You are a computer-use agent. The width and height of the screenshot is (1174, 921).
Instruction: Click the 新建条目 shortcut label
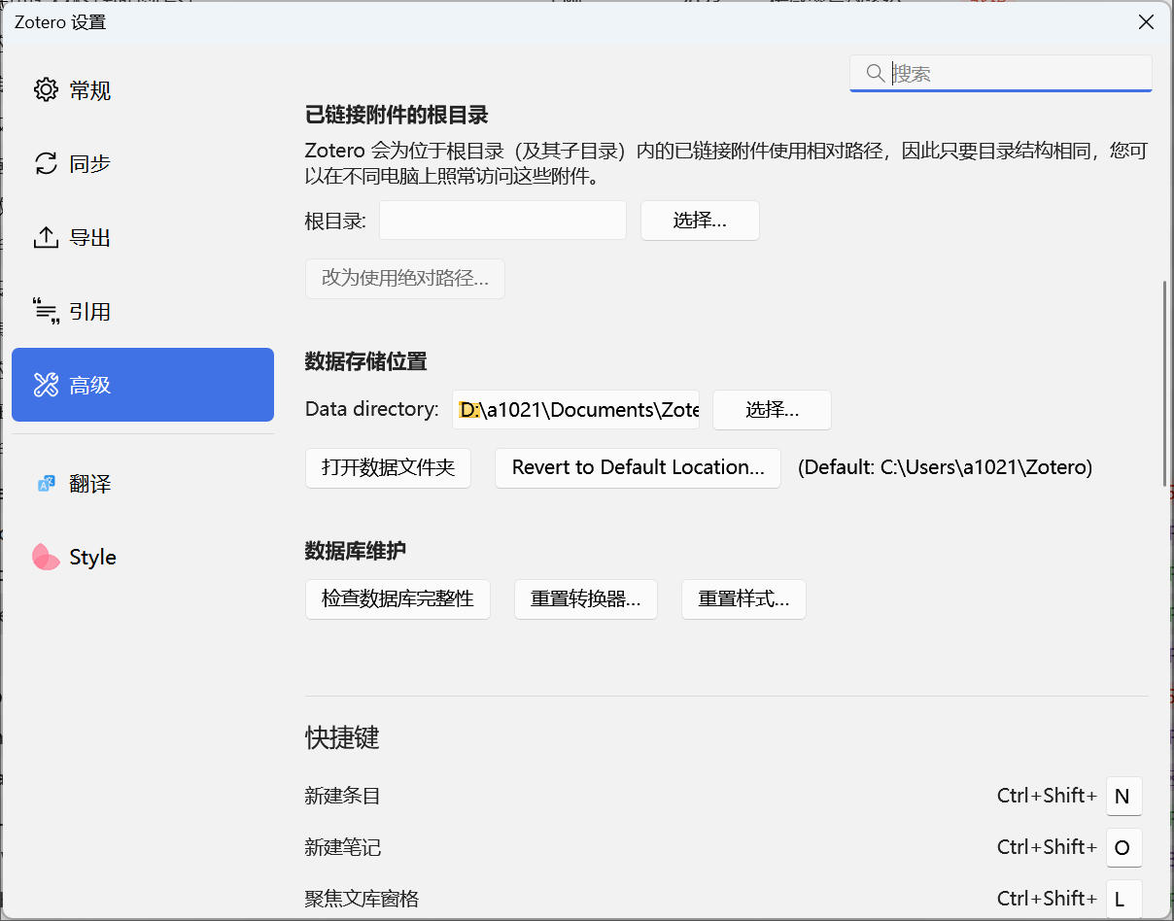[342, 796]
